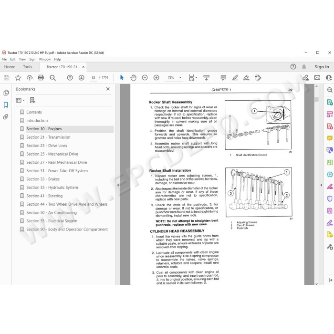Activate the hand pan tool
334x334 pixels.
point(134,78)
